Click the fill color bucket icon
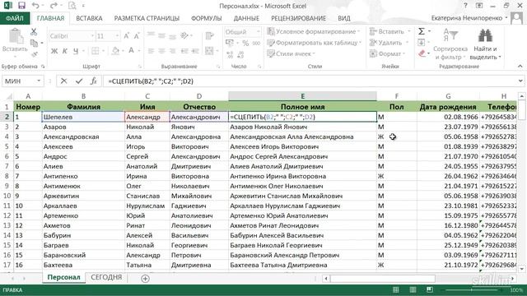 tap(115, 51)
